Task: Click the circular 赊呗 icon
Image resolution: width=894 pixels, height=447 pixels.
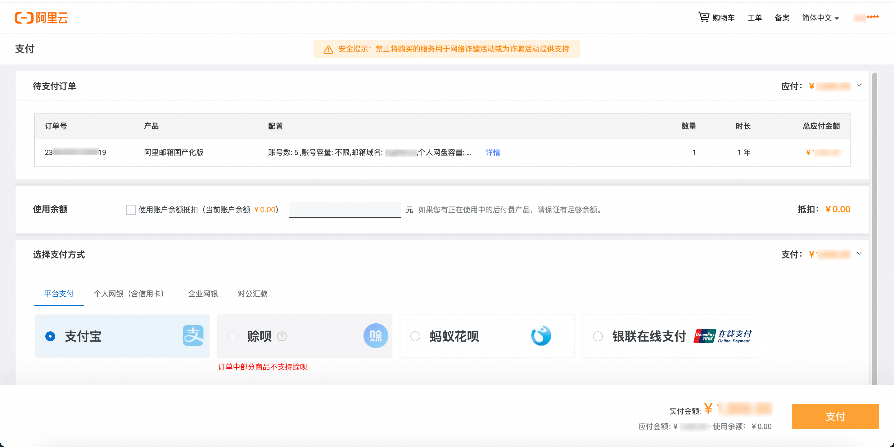Action: (x=376, y=335)
